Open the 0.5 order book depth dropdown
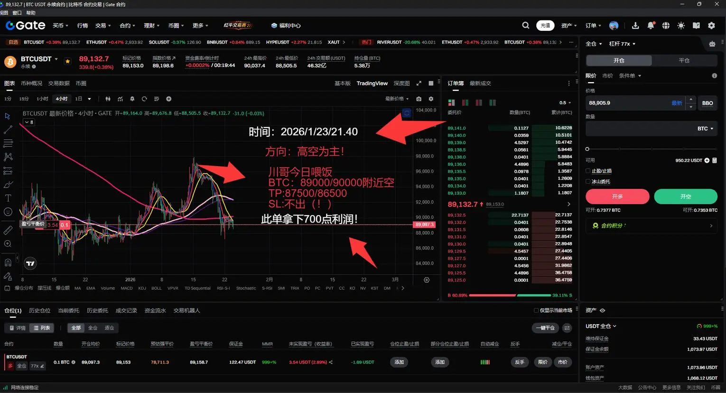The width and height of the screenshot is (726, 393). (565, 103)
